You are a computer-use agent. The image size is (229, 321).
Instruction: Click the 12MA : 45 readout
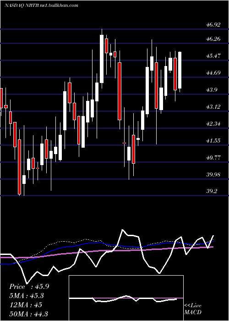click(x=26, y=304)
